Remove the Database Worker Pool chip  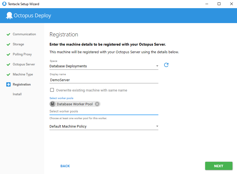[97, 104]
